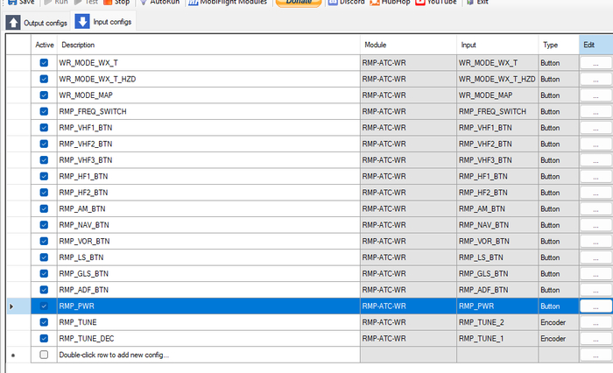The image size is (613, 373).
Task: Switch to Output configs tab
Action: (x=36, y=21)
